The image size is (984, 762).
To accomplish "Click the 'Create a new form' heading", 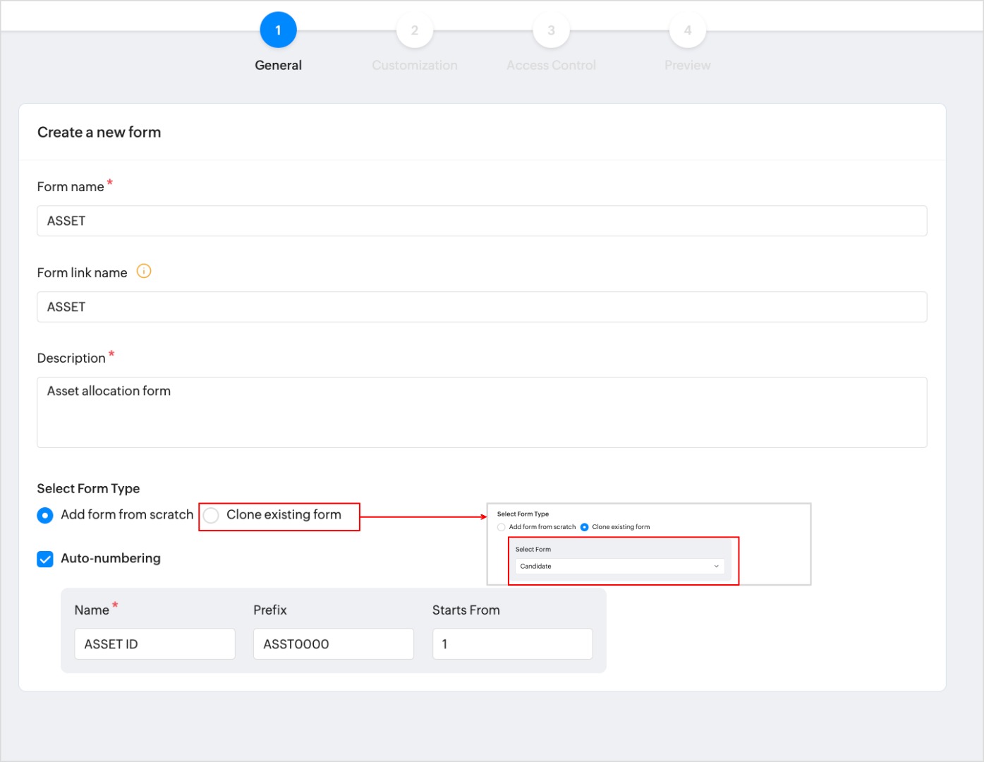I will pos(99,133).
